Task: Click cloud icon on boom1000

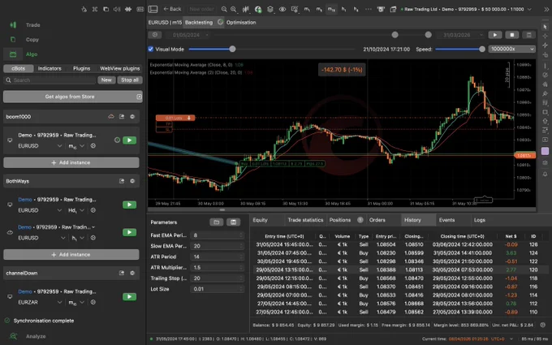Action: click(x=111, y=117)
